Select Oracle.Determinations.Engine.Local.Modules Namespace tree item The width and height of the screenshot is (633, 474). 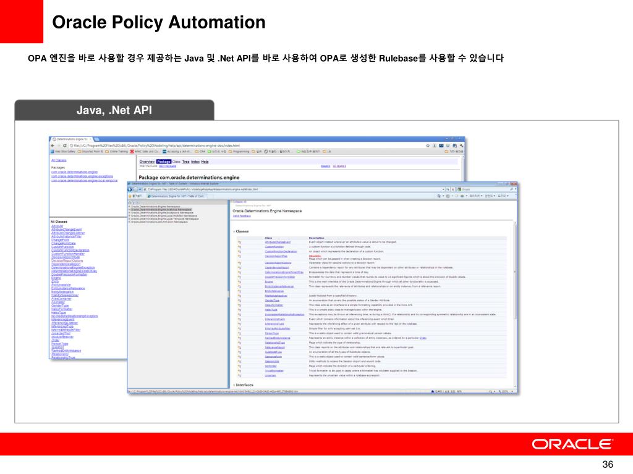tap(164, 215)
